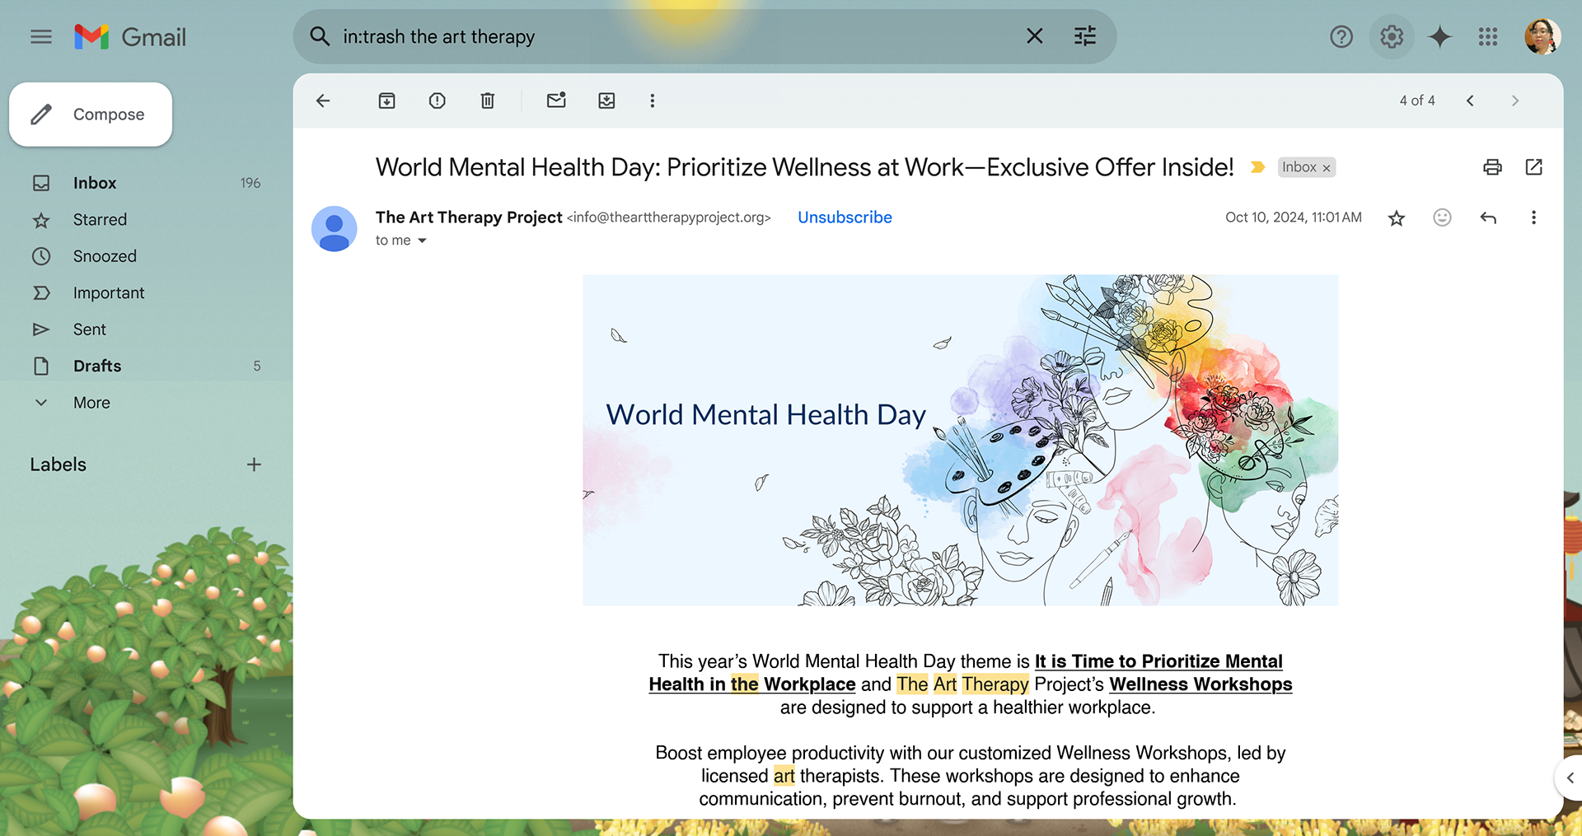Screen dimensions: 1582x836
Task: Go to the newer conversation
Action: tap(1470, 100)
